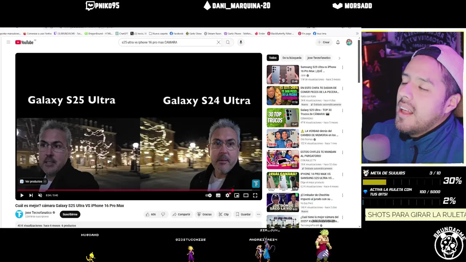The height and width of the screenshot is (262, 466).
Task: Open the Stream Racer bookmark
Action: tap(213, 33)
